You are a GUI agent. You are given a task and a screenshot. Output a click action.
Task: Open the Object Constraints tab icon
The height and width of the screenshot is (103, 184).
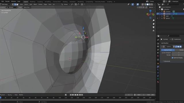pos(158,76)
